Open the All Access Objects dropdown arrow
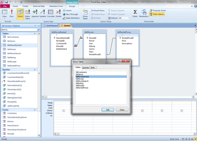The width and height of the screenshot is (197, 141). point(35,26)
